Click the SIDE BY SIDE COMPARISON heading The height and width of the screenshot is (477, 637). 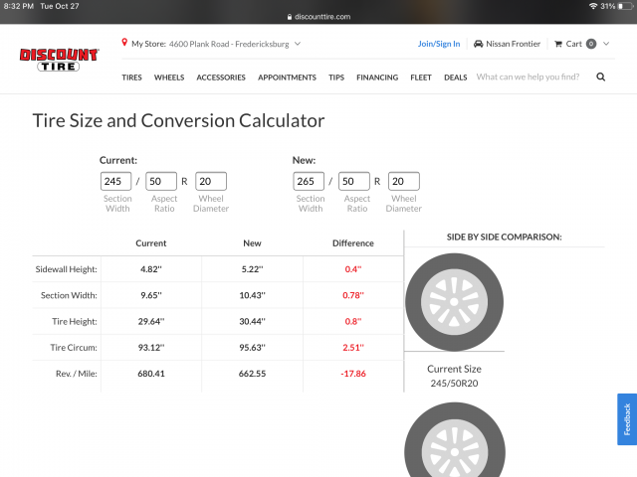505,237
